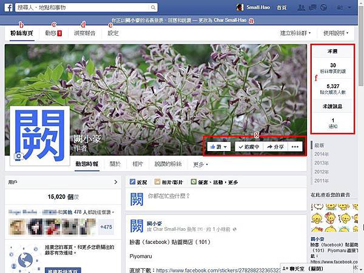Open messages icon in top bar

point(312,8)
